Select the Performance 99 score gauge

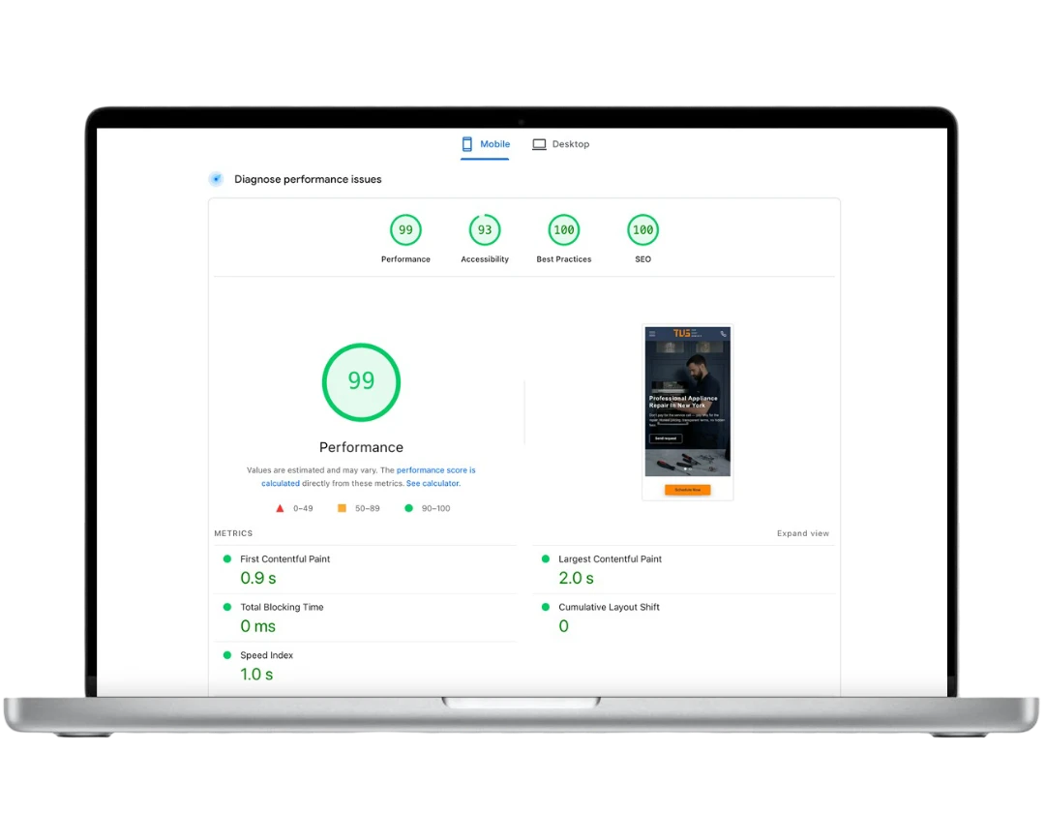(x=405, y=230)
